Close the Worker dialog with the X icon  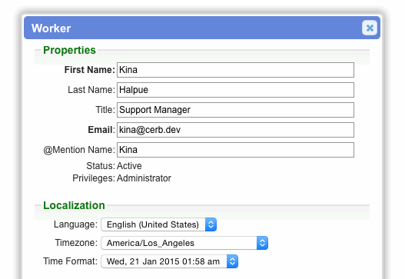[x=370, y=28]
